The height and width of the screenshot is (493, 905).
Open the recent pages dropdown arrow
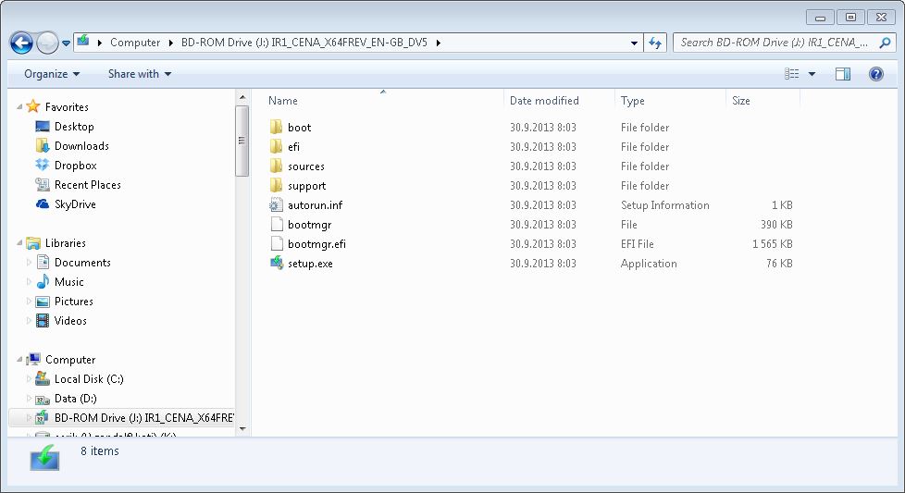(66, 43)
